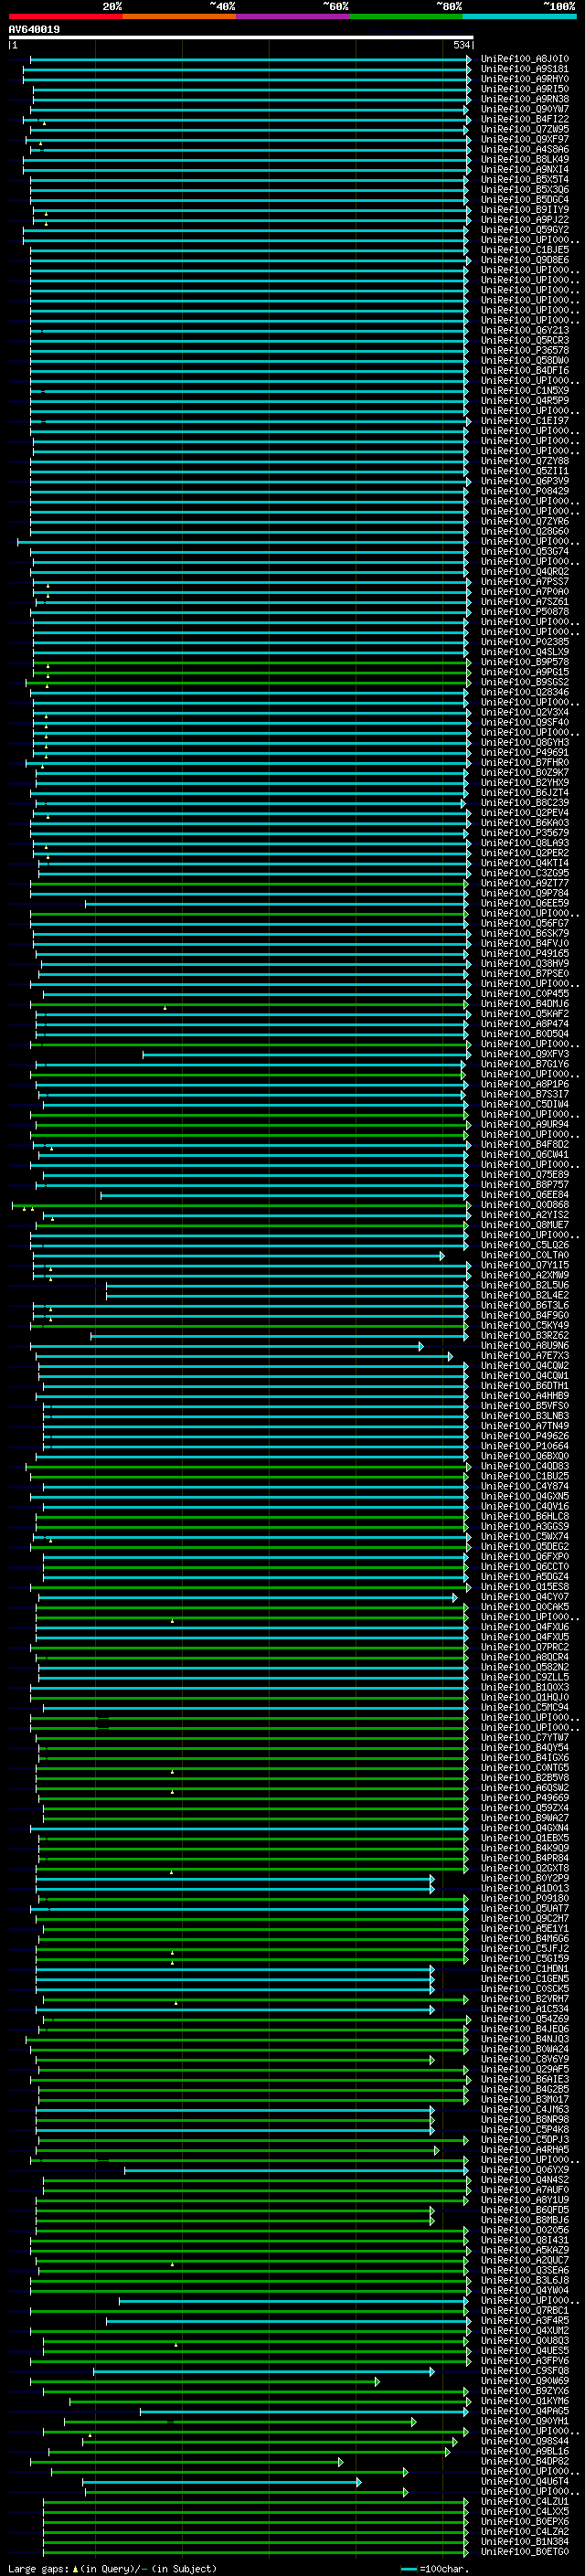
Task: Click the alignment bar for UniRef100_Q4CY07
Action: [x=247, y=1598]
